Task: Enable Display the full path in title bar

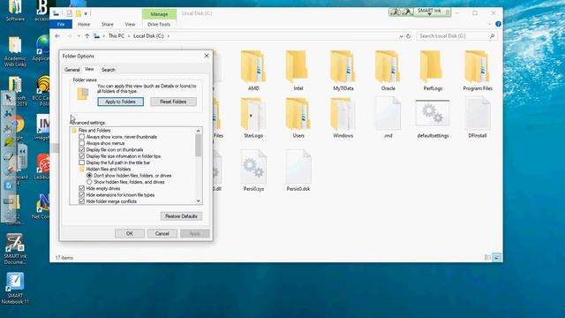Action: coord(82,163)
